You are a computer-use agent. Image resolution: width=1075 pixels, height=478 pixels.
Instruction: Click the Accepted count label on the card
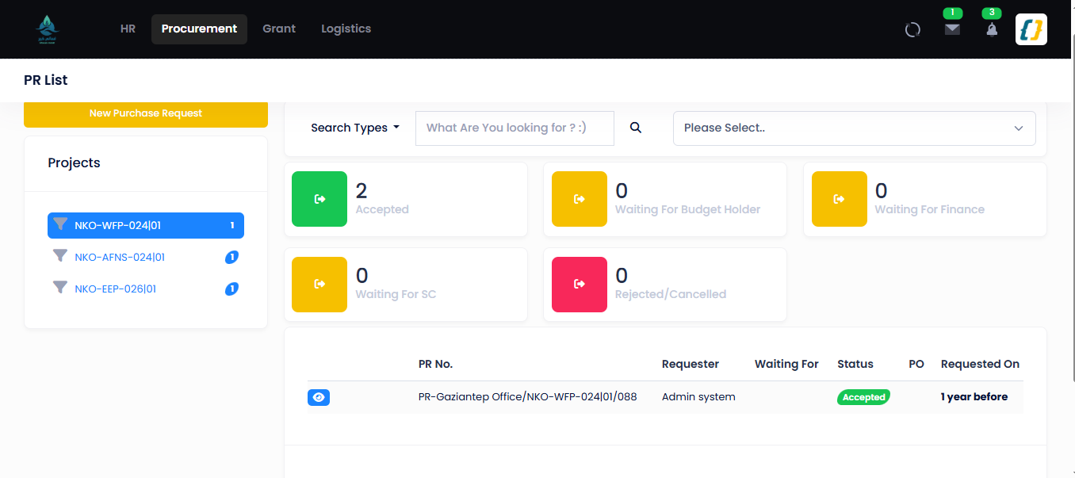click(x=382, y=209)
